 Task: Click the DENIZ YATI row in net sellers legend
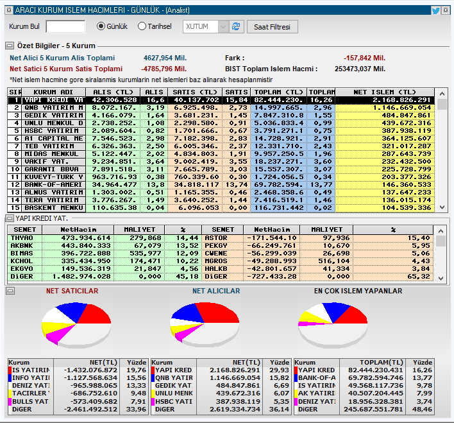click(78, 386)
